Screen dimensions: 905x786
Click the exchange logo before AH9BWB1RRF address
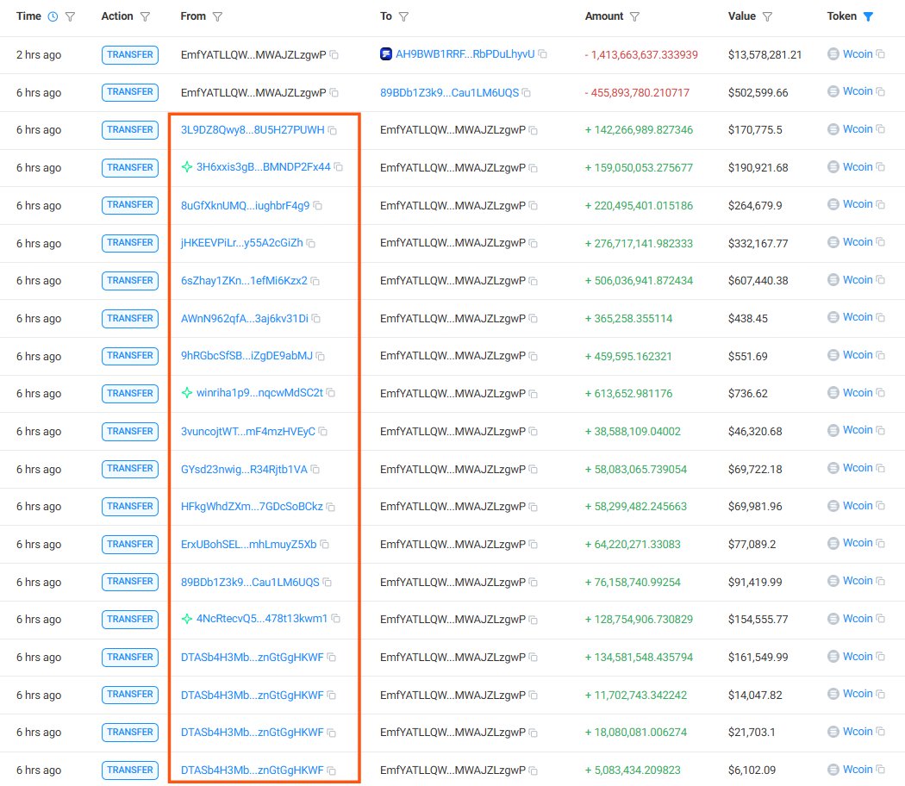[386, 54]
